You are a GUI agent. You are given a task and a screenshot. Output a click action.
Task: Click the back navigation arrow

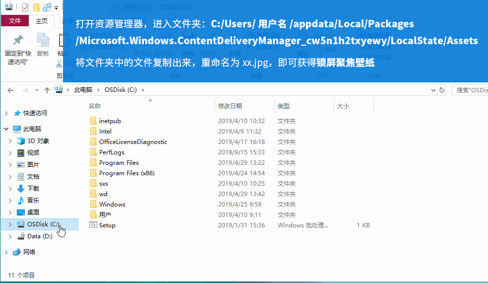10,90
